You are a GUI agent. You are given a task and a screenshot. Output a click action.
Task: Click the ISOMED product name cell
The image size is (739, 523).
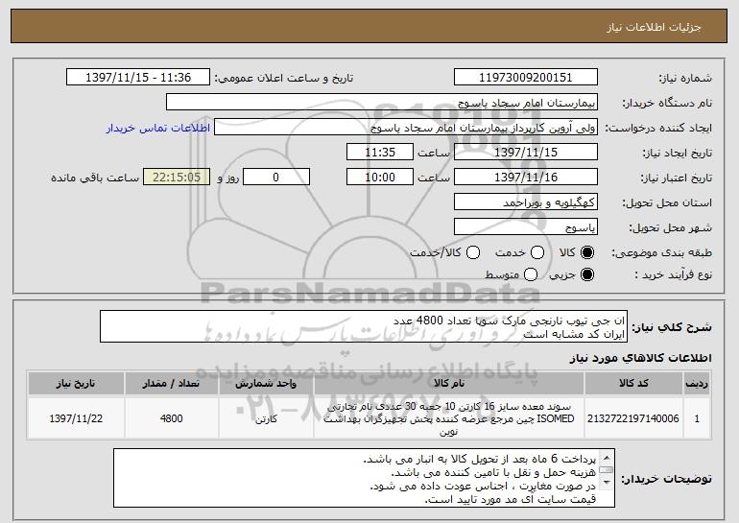click(x=449, y=418)
